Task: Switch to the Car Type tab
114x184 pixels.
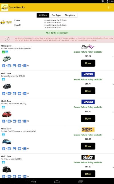Action: coord(56,15)
